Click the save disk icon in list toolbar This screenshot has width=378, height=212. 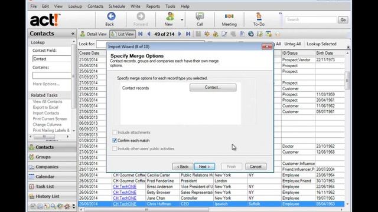tap(198, 34)
